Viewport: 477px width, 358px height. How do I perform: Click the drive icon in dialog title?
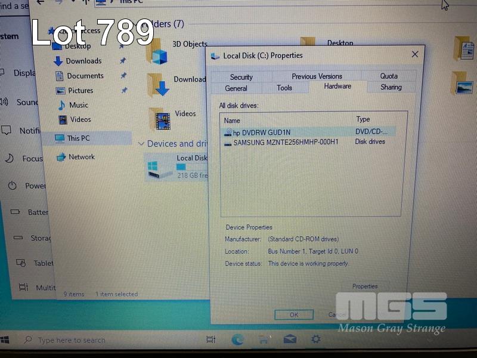215,56
